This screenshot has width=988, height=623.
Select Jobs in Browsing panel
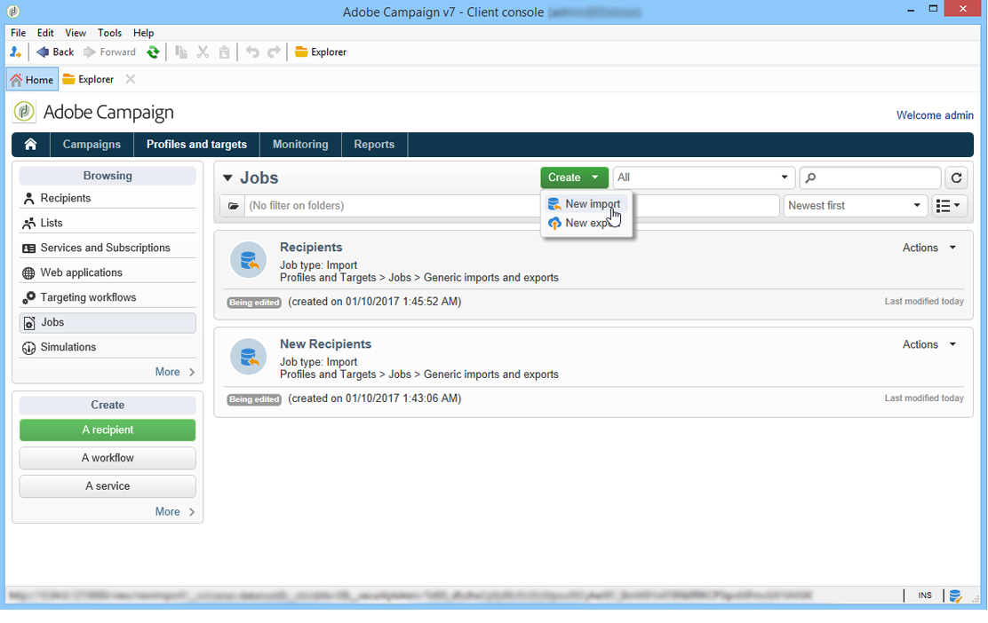coord(108,323)
